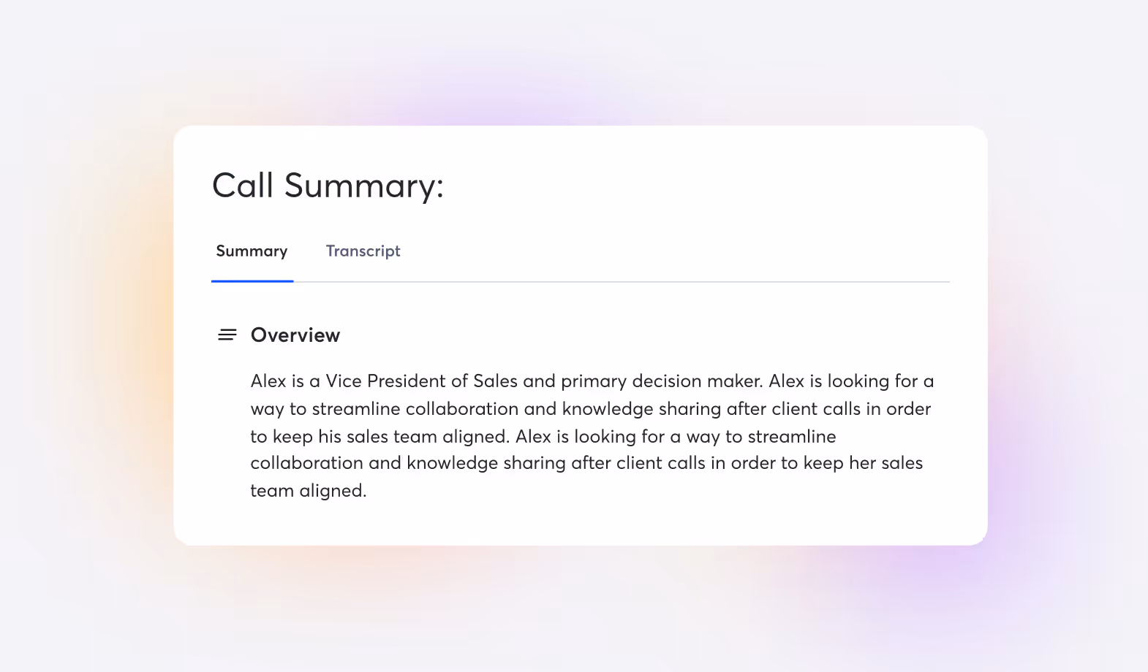Click the Overview lines icon
This screenshot has height=672, width=1148.
(227, 335)
